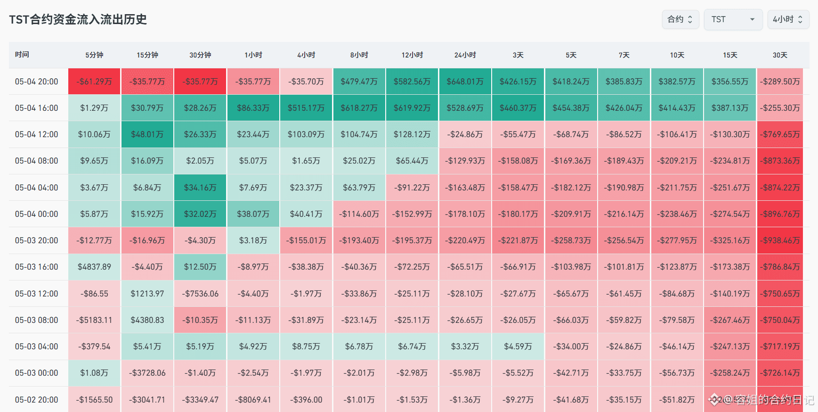Click the $4837.89 cell

click(94, 267)
